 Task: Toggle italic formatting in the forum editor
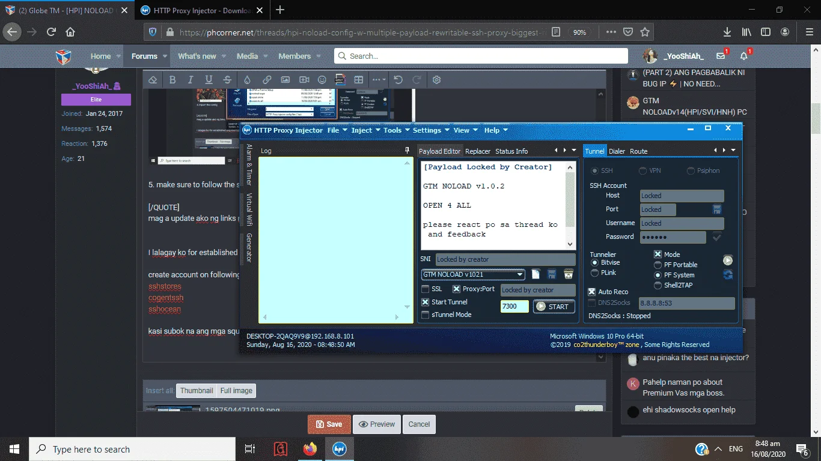(191, 80)
